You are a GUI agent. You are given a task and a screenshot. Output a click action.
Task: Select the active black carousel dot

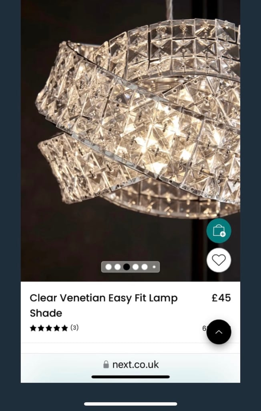point(126,267)
